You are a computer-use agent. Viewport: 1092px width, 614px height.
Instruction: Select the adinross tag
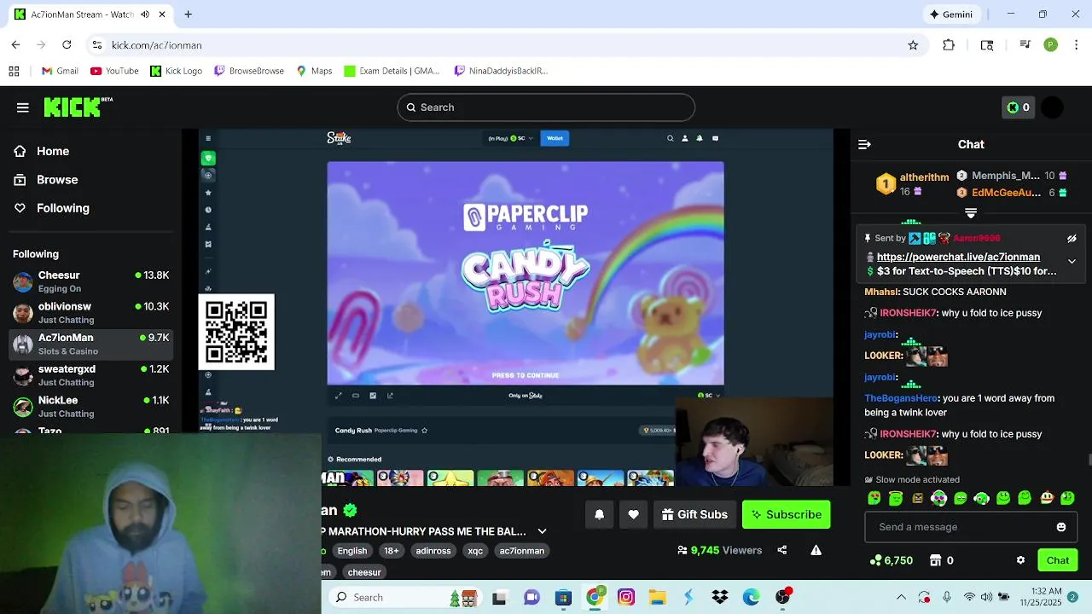[x=433, y=551]
